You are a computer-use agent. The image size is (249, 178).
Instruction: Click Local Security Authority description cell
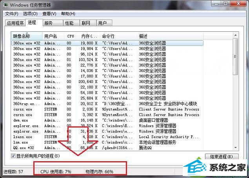169,137
